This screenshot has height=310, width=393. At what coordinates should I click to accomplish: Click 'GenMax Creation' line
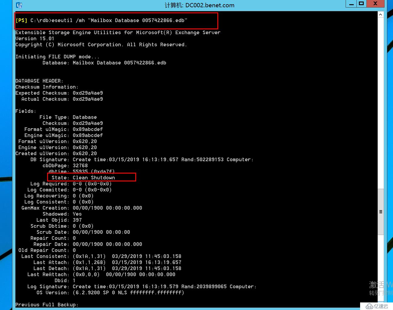[81, 208]
